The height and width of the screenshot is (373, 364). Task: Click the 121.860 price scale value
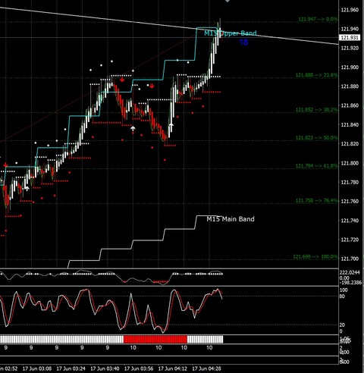point(350,105)
